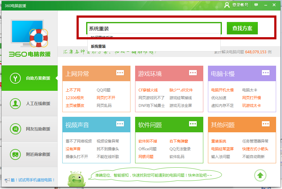Open the 上不了网 solution

pyautogui.click(x=73, y=90)
